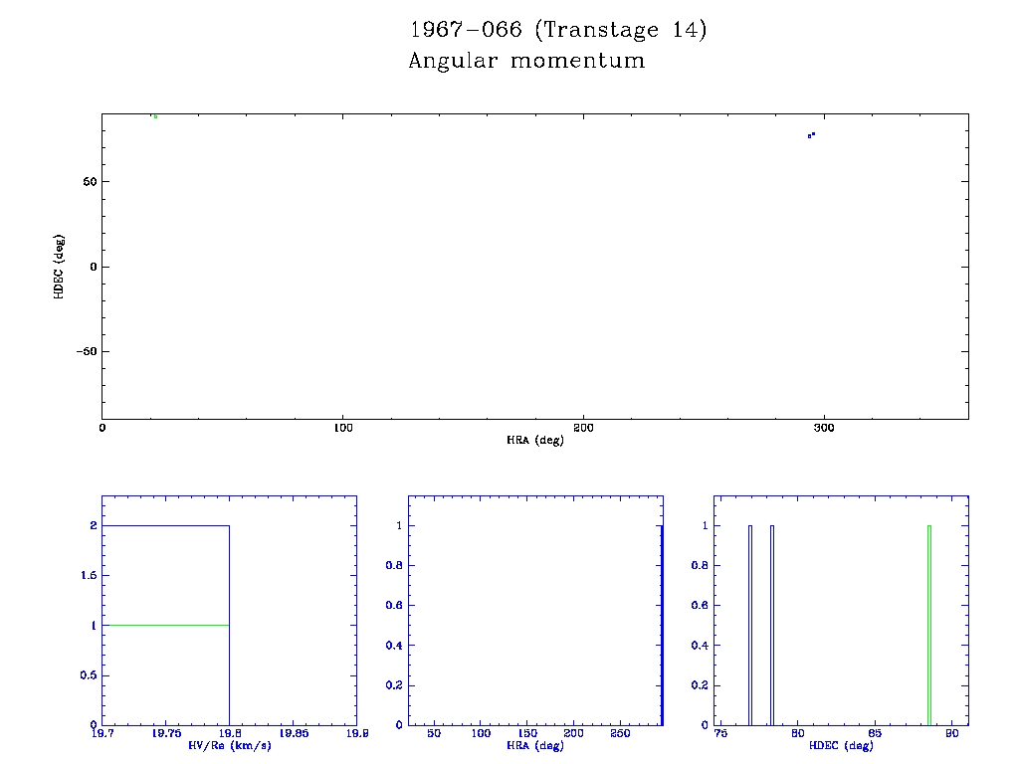The image size is (1019, 764).
Task: Click the 85 tick label on the HDEC histogram
Action: click(x=874, y=733)
